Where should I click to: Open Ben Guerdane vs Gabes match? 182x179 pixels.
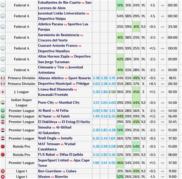click(57, 171)
